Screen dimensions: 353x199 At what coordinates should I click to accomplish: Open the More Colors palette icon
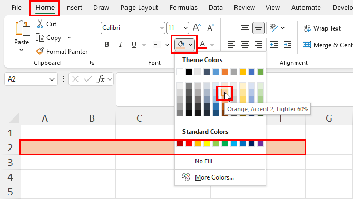(x=186, y=177)
